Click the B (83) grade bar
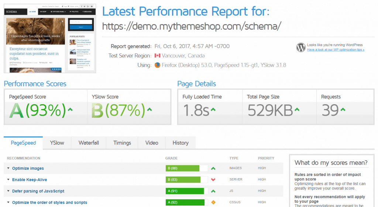This screenshot has width=378, height=207. coord(186,180)
